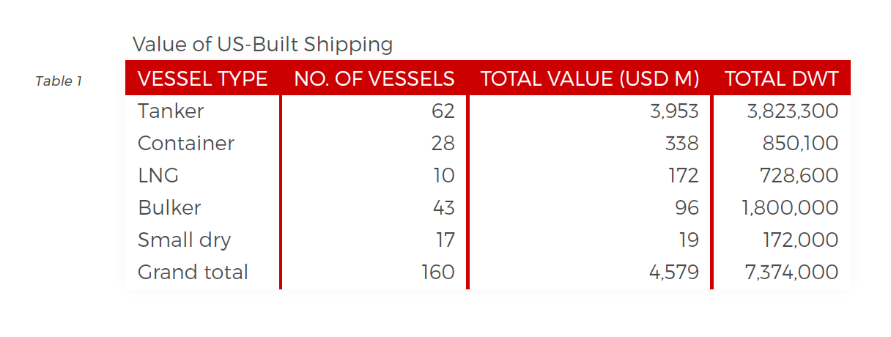Click the "Value of US-Built Shipping" title

pos(262,45)
